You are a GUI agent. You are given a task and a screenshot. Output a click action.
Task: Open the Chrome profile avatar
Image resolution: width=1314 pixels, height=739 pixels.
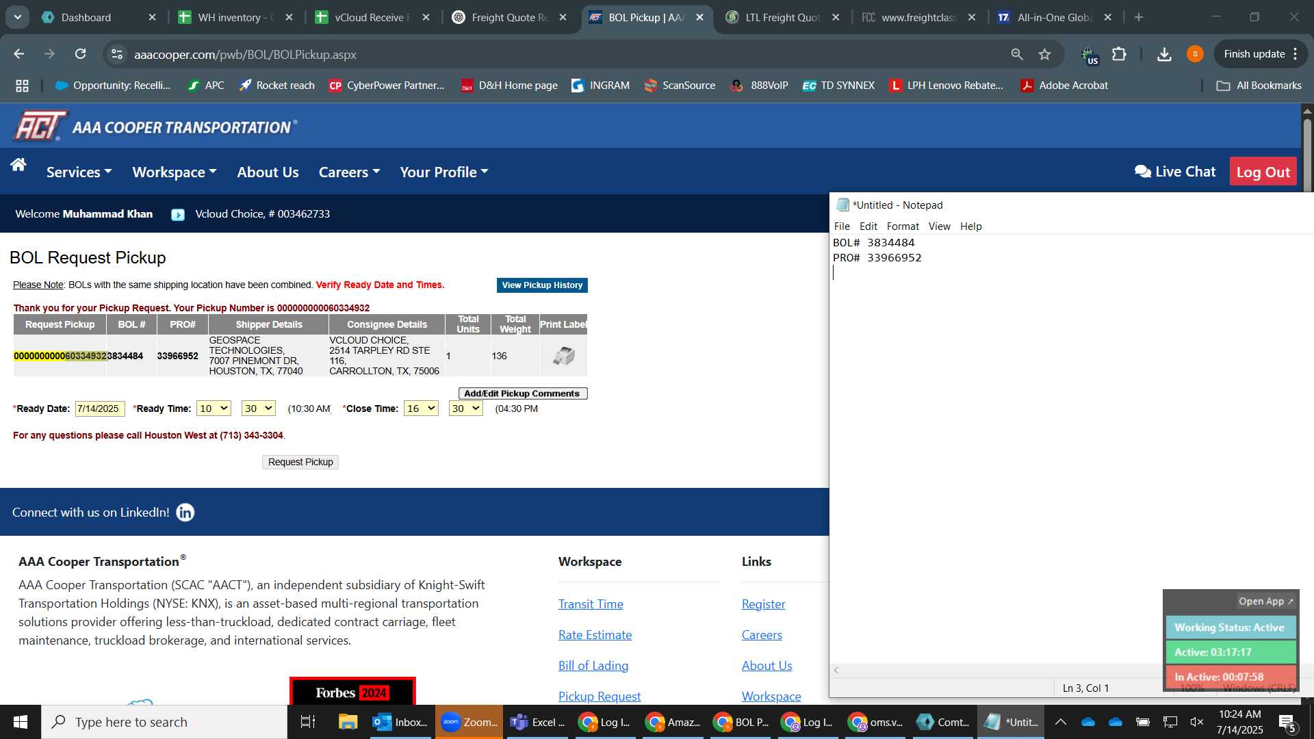click(x=1195, y=54)
